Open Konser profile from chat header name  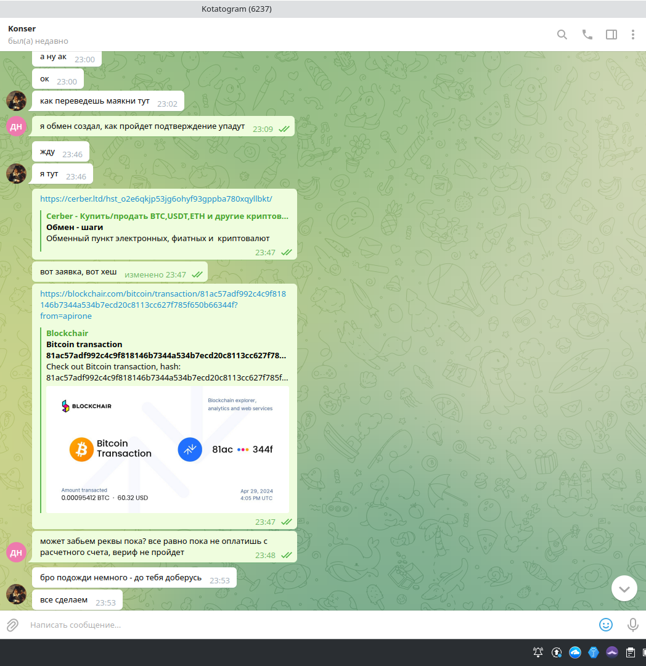pyautogui.click(x=22, y=28)
